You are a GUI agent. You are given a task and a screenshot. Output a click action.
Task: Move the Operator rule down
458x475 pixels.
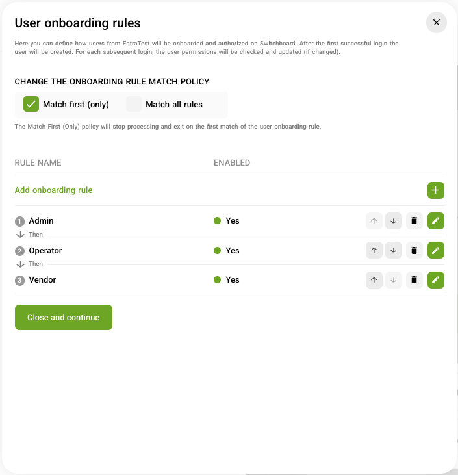click(393, 250)
